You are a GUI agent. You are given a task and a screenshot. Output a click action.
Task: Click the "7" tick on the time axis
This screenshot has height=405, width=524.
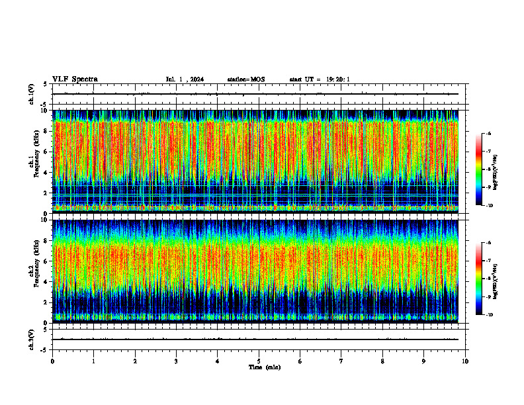[341, 361]
